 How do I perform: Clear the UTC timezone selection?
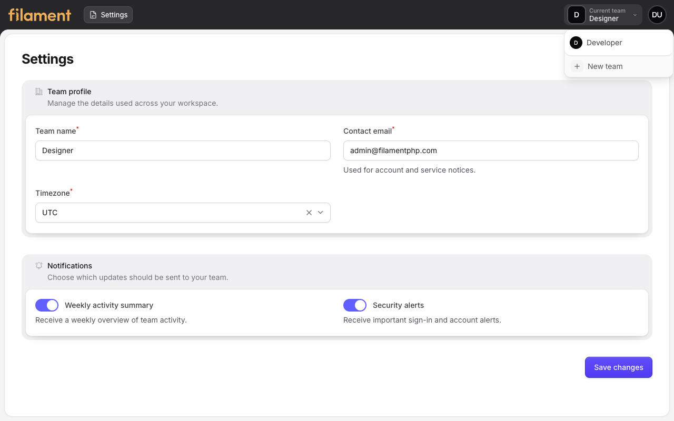pos(309,213)
